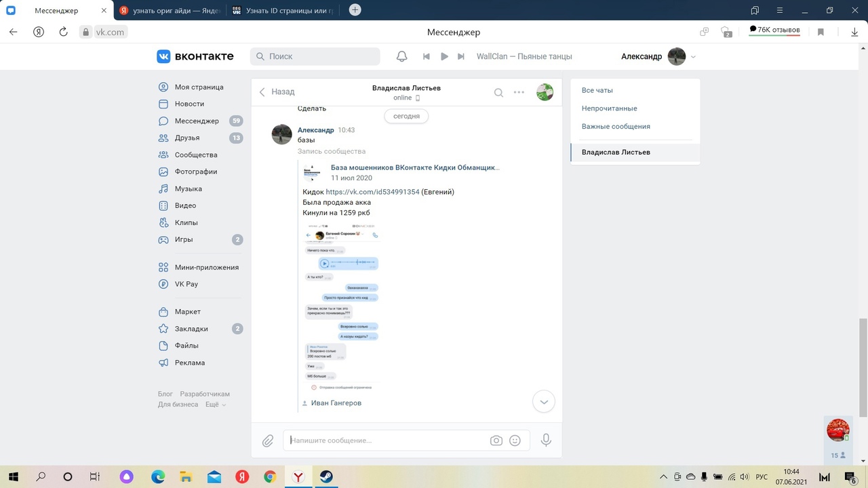Click the browser bookmark icon
This screenshot has width=868, height=488.
821,32
